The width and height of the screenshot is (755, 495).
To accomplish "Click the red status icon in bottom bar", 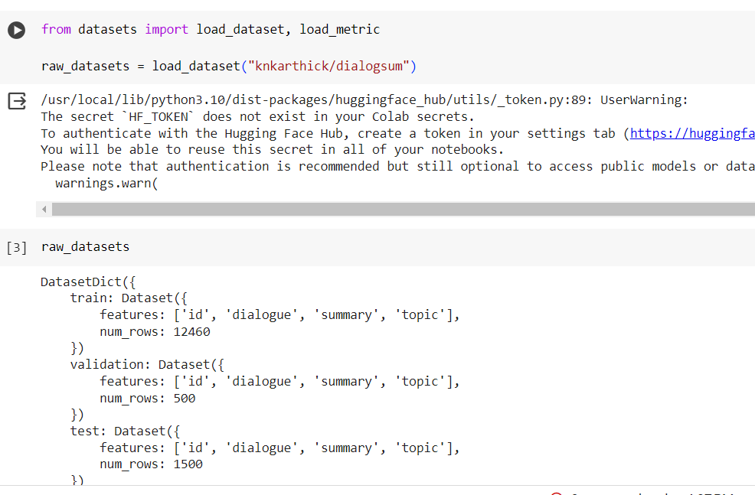I will pyautogui.click(x=557, y=493).
